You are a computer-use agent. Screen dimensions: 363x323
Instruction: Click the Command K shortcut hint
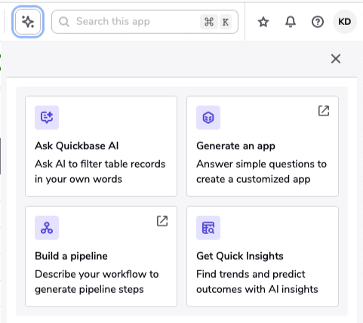click(216, 22)
